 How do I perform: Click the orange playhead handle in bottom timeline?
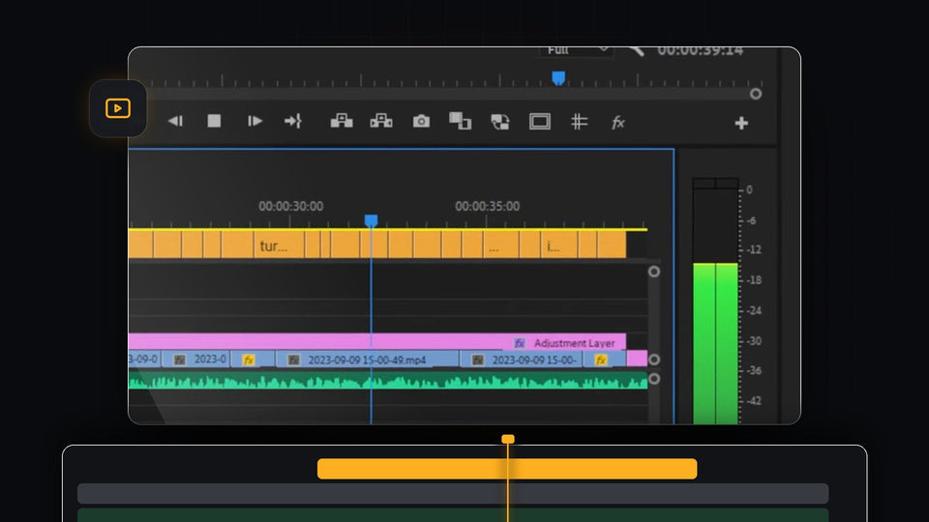click(x=508, y=439)
